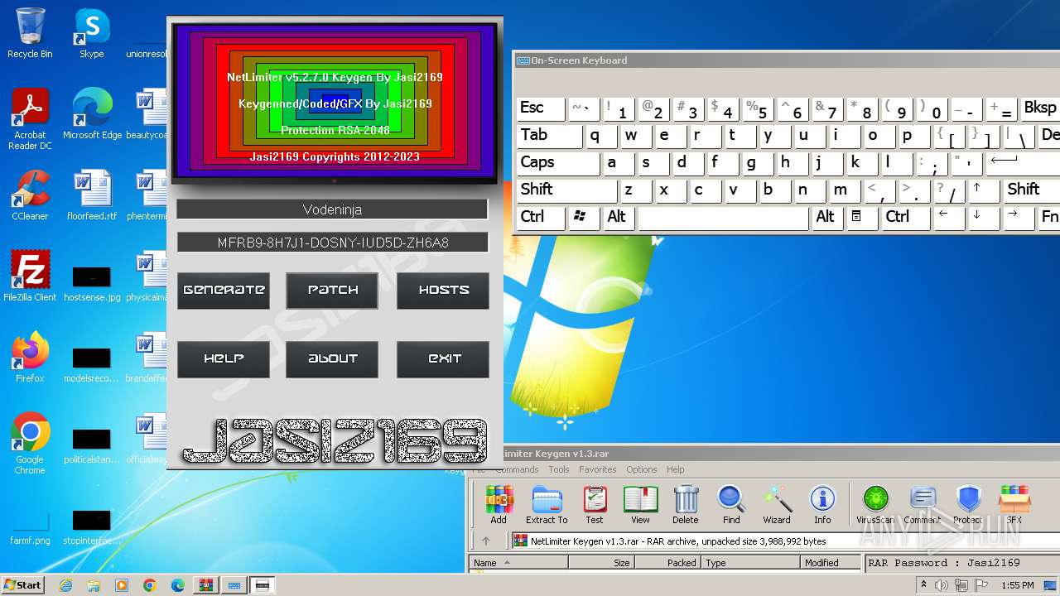Click the WinRAR Delete icon

tap(686, 505)
